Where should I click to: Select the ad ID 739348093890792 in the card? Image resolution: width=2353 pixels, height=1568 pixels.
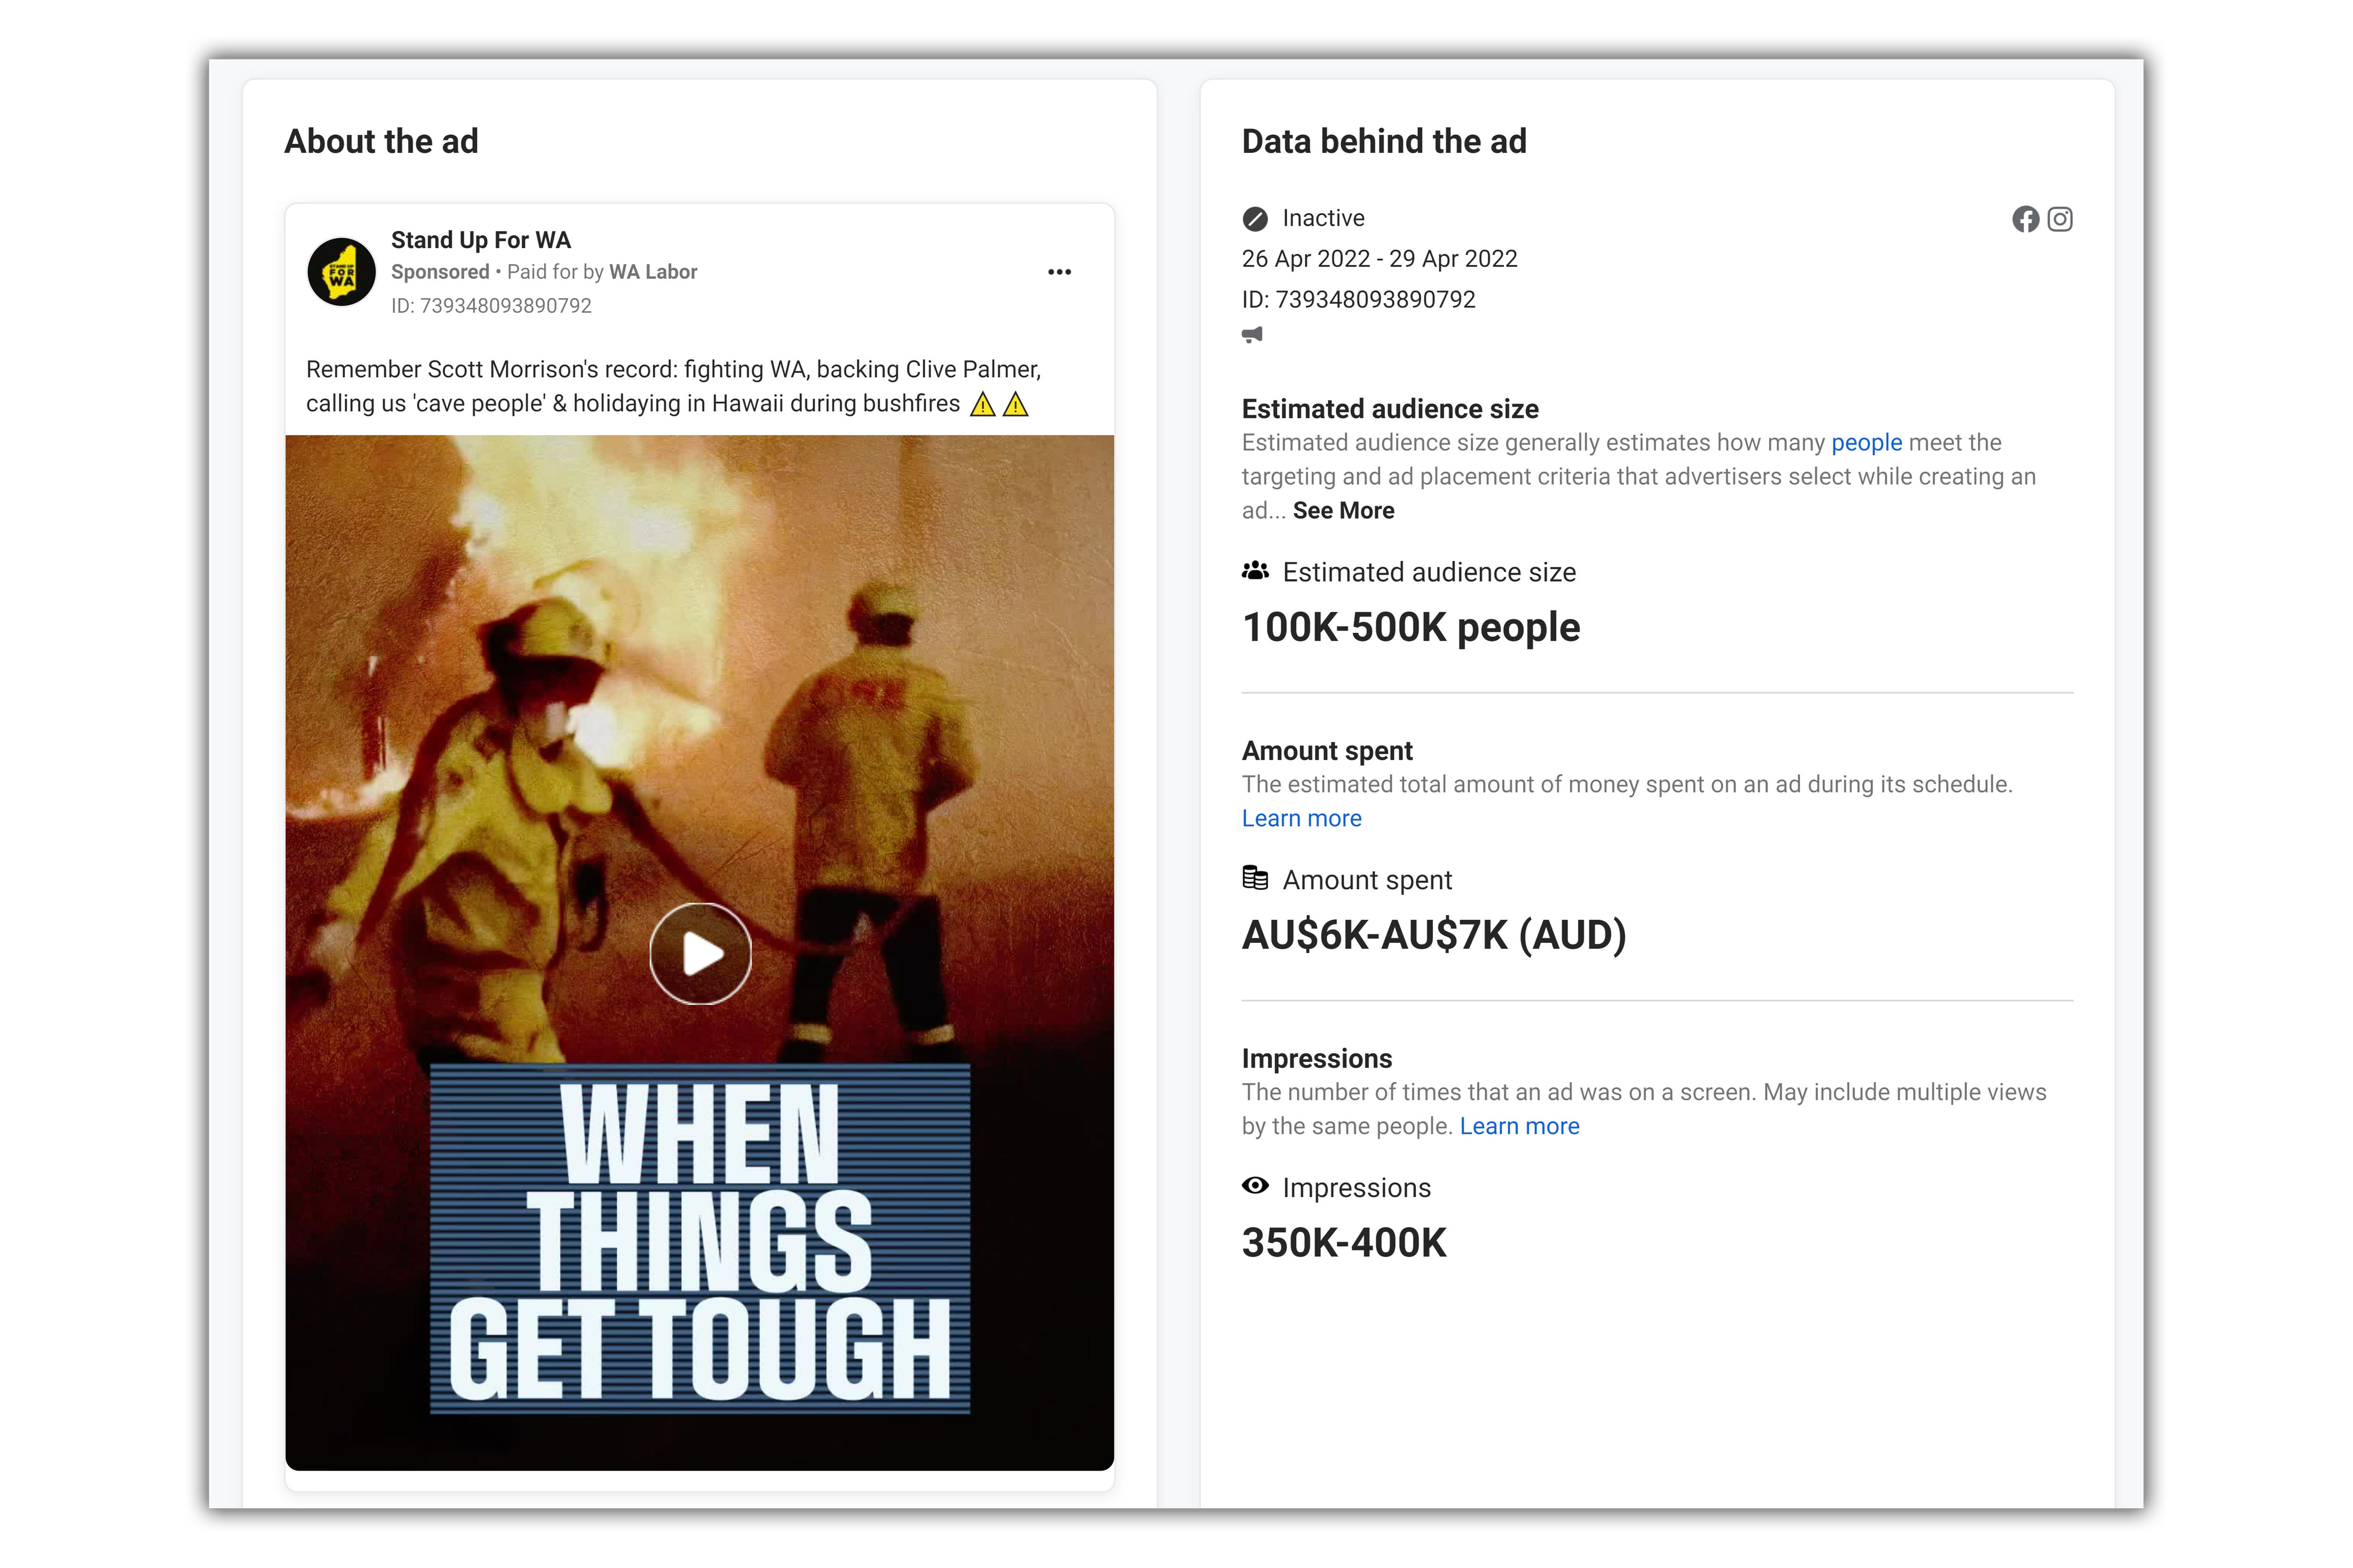point(491,306)
